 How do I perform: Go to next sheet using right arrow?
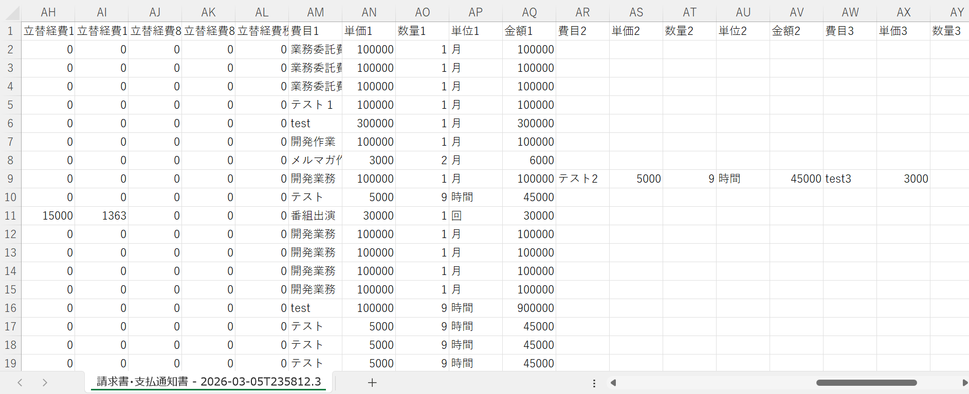(x=45, y=383)
